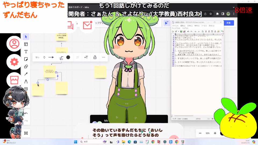
Task: Undo the last action in Miro sidebar
Action: pos(26,113)
